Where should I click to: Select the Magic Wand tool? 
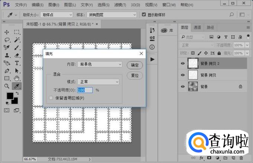17,40
